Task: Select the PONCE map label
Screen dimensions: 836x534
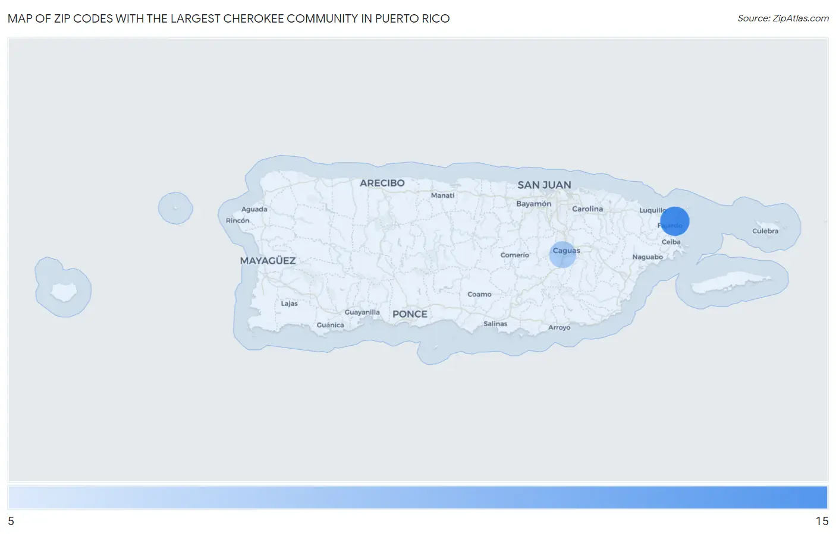Action: click(410, 314)
